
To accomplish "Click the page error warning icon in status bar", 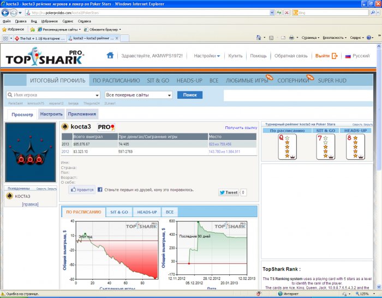I will [3, 294].
